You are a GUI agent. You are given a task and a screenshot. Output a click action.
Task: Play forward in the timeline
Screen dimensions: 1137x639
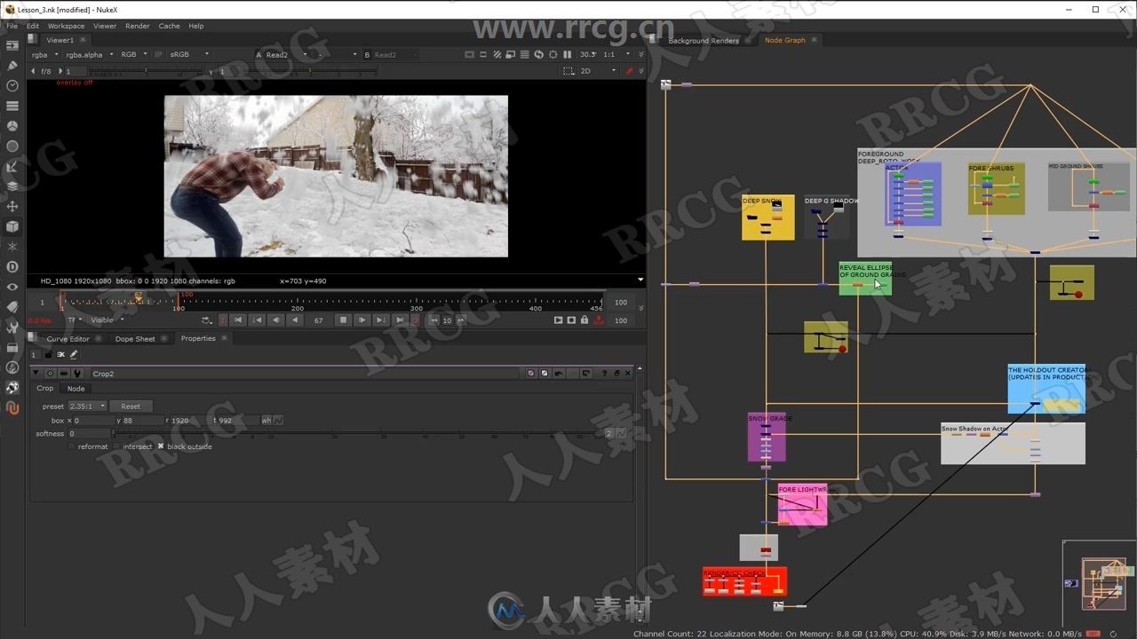point(362,319)
